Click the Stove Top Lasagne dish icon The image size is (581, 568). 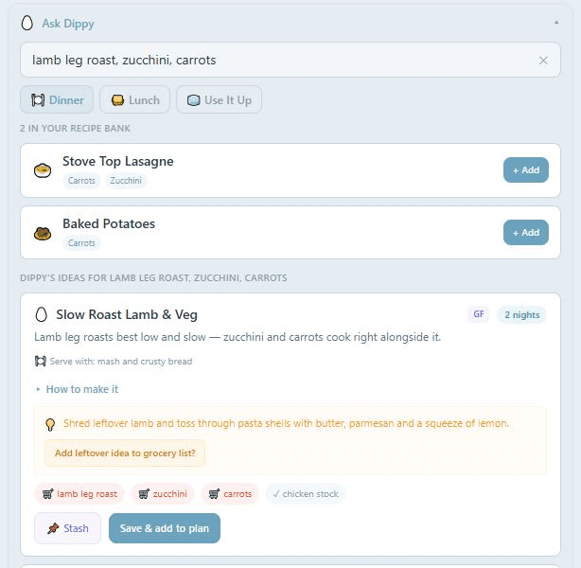42,170
